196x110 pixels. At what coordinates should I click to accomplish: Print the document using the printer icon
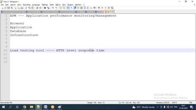pyautogui.click(x=22, y=8)
